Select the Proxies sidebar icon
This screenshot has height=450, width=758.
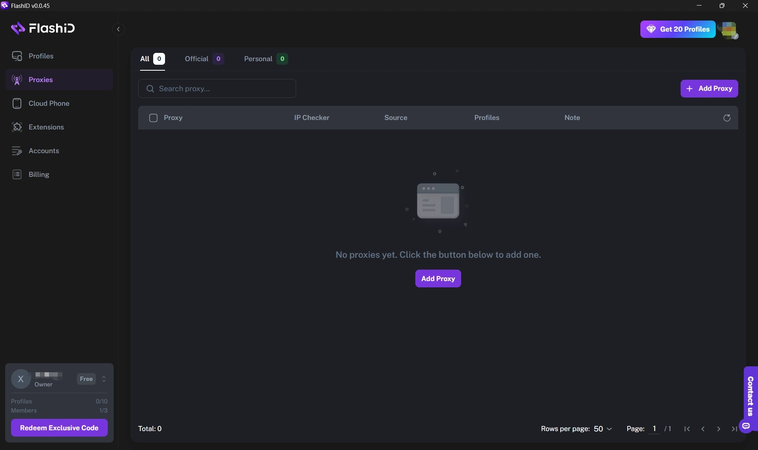tap(17, 80)
